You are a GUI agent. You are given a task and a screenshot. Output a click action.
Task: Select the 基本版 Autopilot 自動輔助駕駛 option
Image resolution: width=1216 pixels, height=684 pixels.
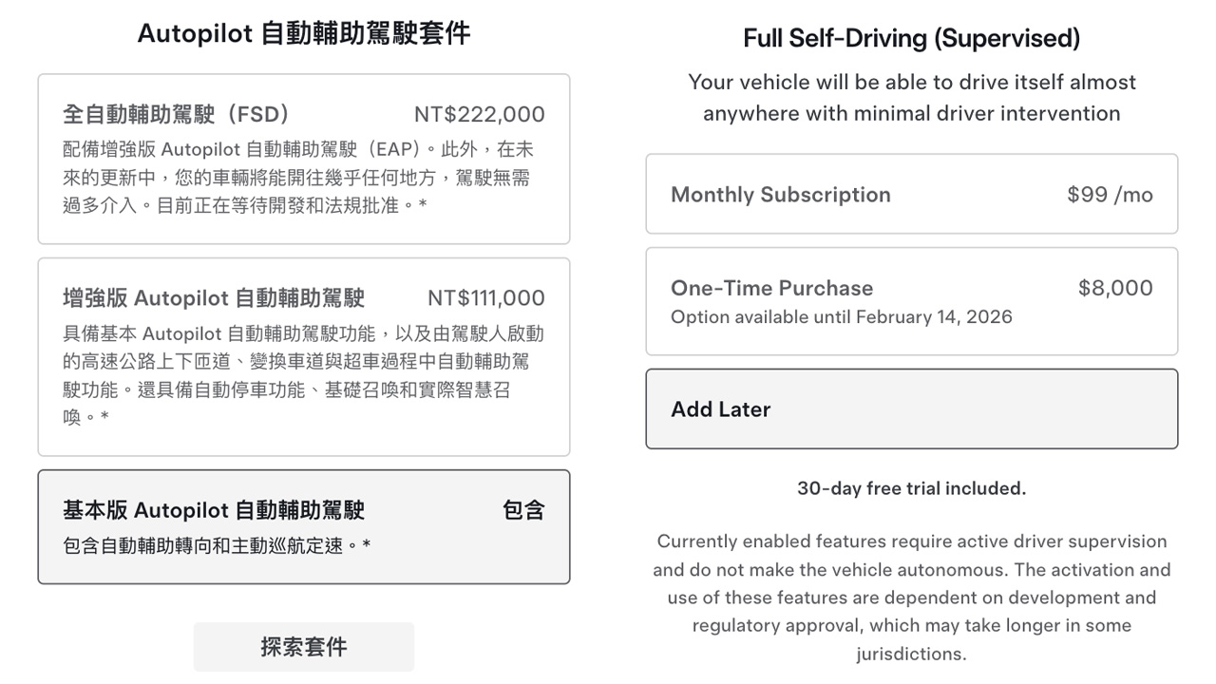(304, 526)
